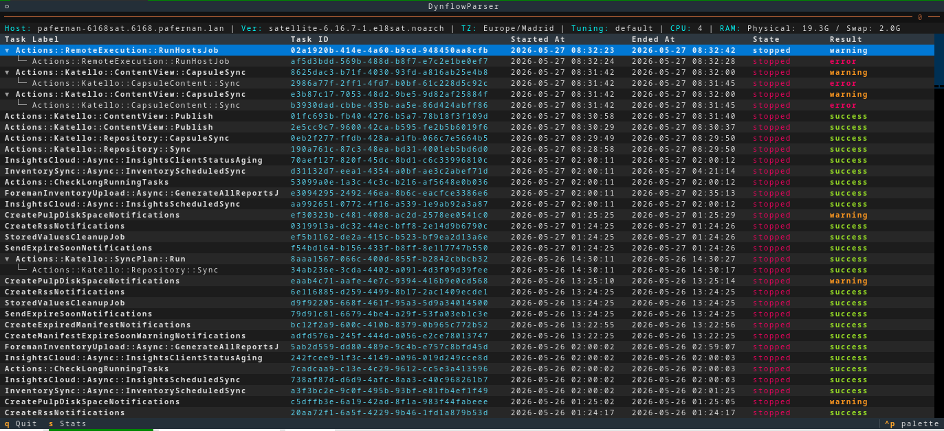Select CreateRssNotifications row with ID 0319913a
This screenshot has width=944, height=431.
point(468,226)
